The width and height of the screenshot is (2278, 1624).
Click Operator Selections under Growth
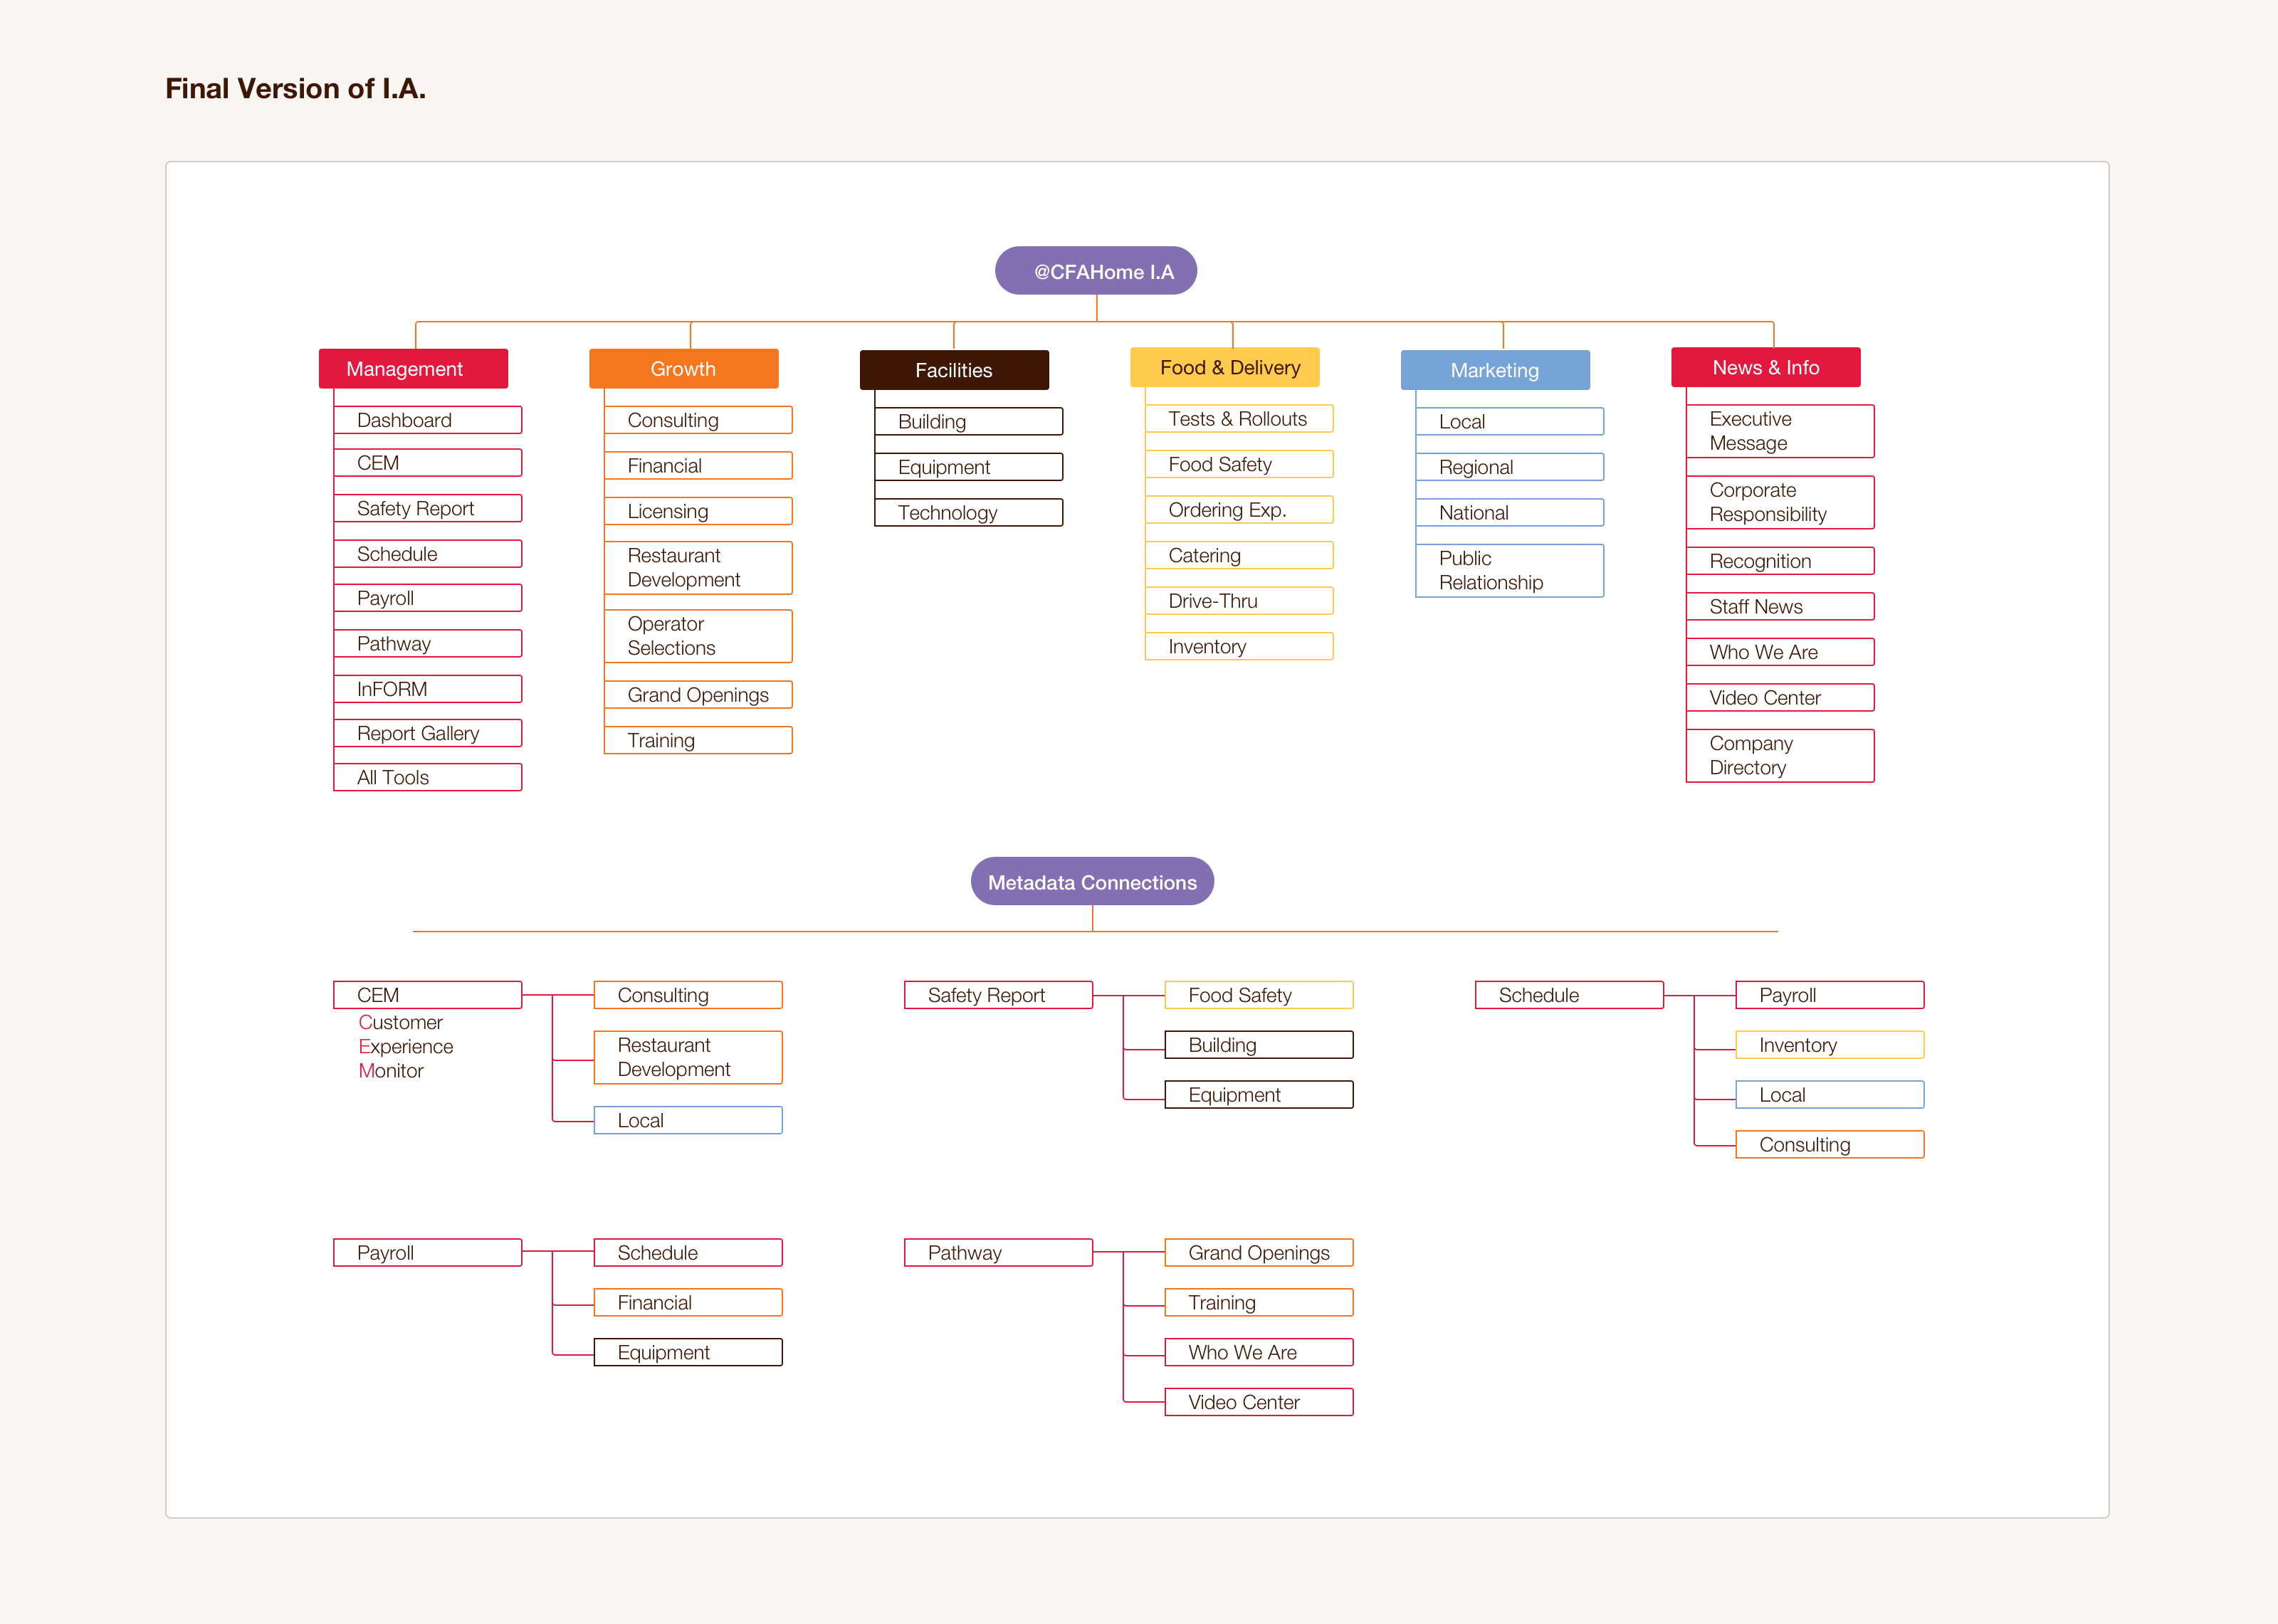click(x=698, y=636)
